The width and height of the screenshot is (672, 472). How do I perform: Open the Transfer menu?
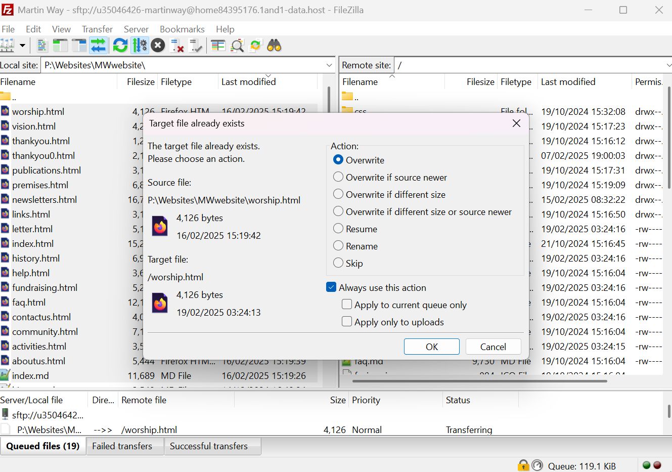click(97, 29)
